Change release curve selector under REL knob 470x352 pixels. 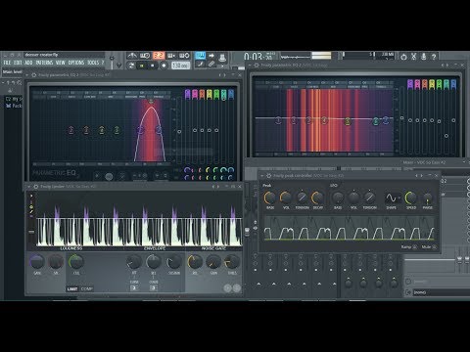tap(154, 287)
